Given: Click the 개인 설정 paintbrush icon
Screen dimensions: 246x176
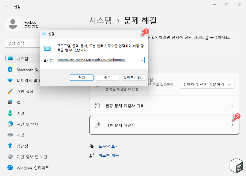Looking at the screenshot, I should 10,91.
